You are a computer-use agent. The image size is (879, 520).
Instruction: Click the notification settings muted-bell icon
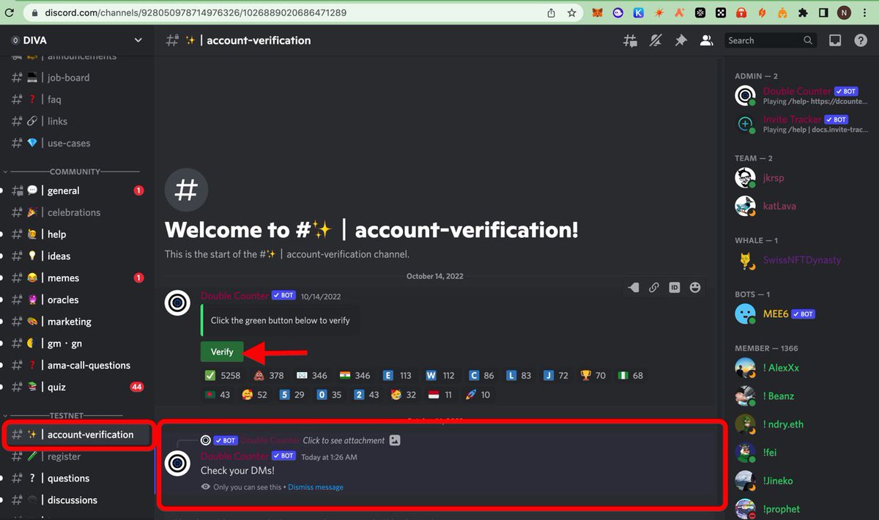[x=656, y=41]
